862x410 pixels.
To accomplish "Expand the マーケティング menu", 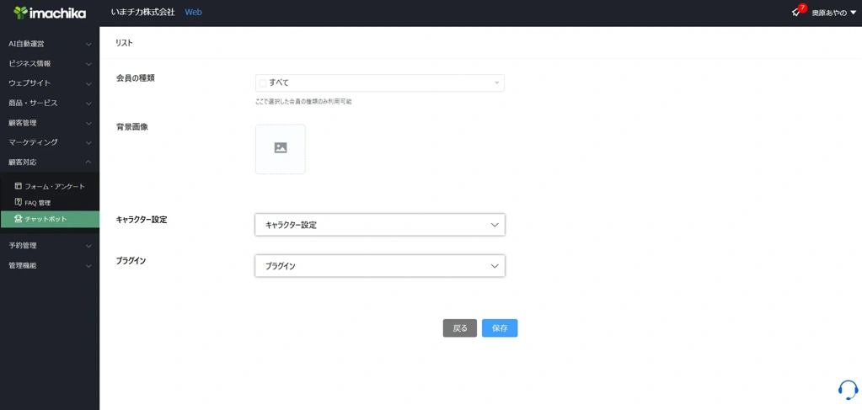I will pyautogui.click(x=50, y=142).
